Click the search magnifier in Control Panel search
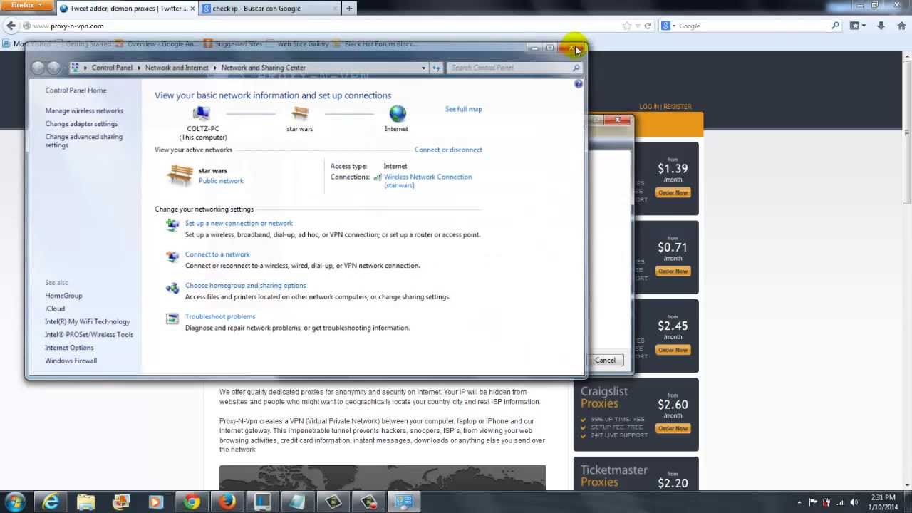Screen dimensions: 912x513 click(576, 68)
